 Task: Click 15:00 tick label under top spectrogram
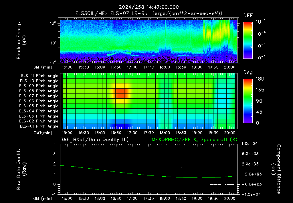67,67
